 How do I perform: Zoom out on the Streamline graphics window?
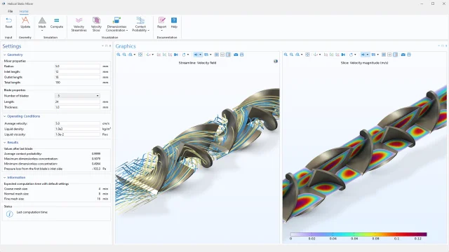coord(124,55)
